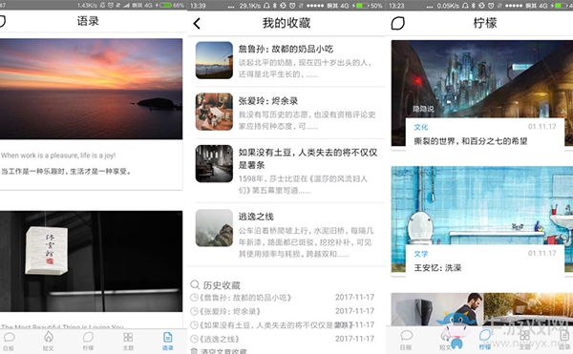Click quote 'When work is a pleasure, life is a joy!'

point(58,156)
